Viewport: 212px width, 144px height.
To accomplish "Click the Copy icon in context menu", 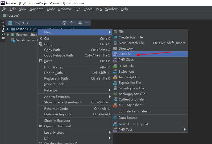I will pyautogui.click(x=41, y=44).
